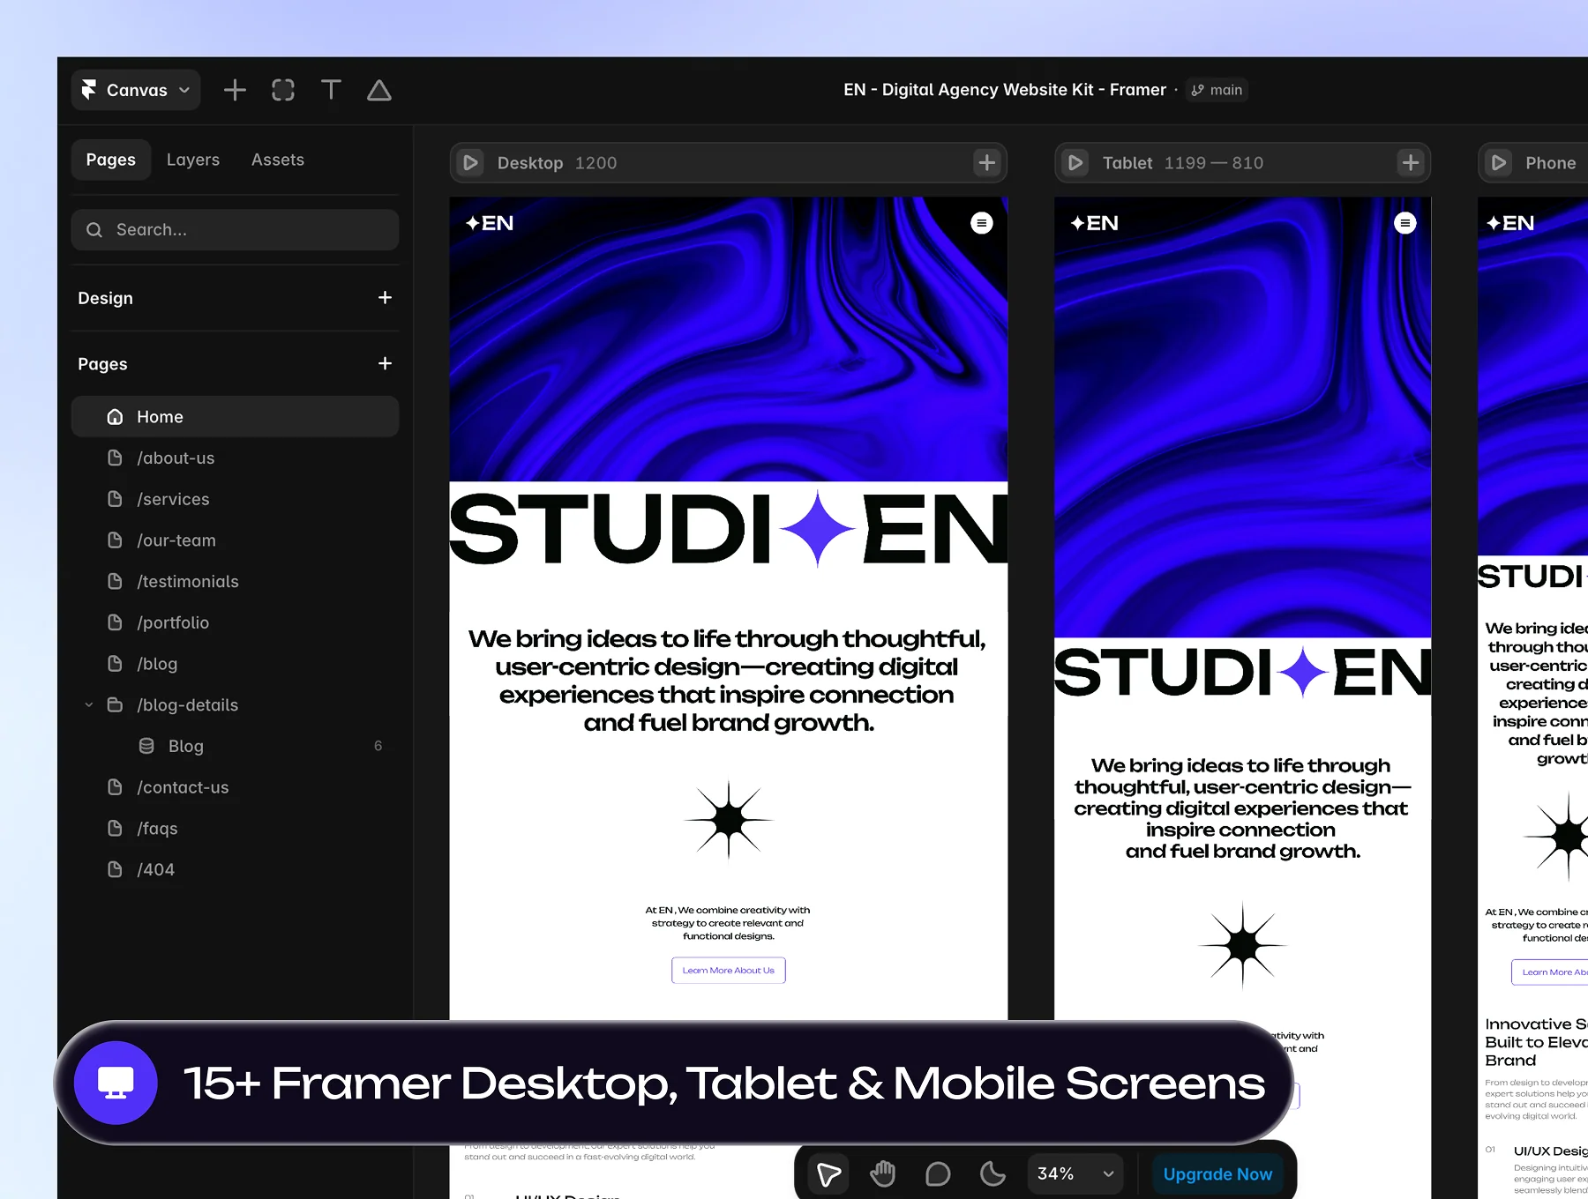The width and height of the screenshot is (1588, 1199).
Task: Click the Phone breakpoint label
Action: pos(1550,163)
